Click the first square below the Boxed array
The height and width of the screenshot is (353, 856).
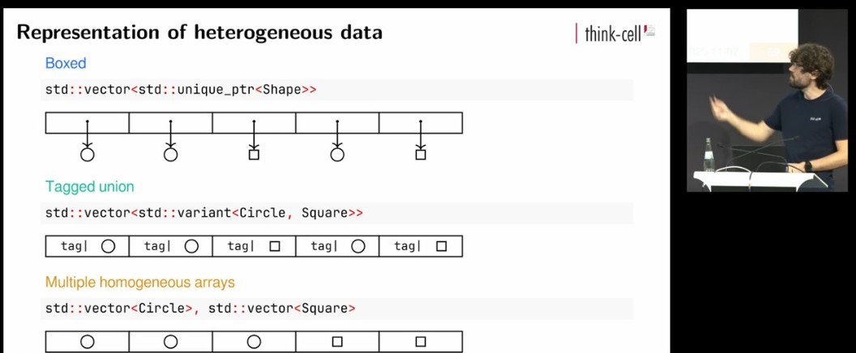(x=254, y=154)
